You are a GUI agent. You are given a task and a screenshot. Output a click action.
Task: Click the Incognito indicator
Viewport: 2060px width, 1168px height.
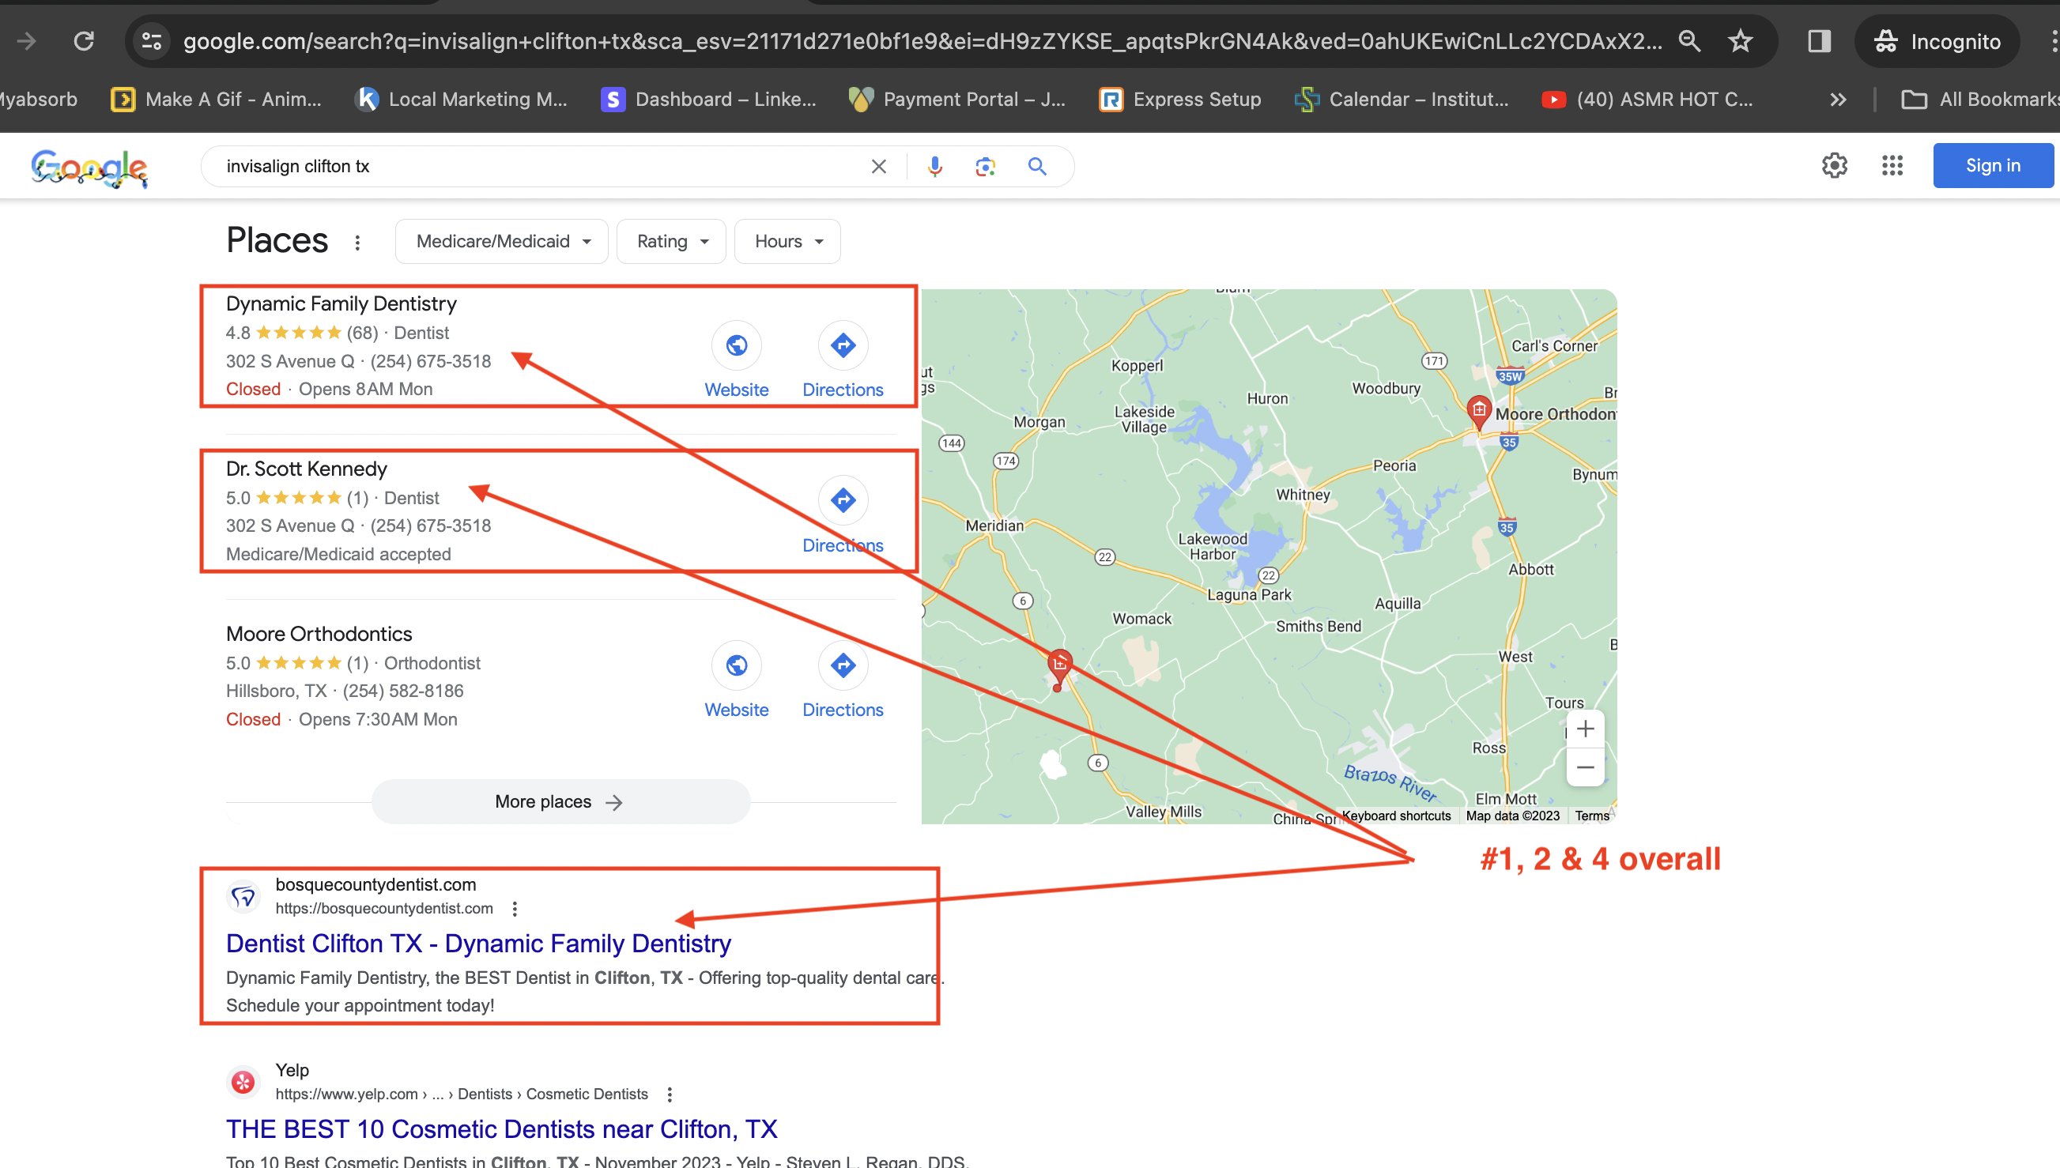1937,41
